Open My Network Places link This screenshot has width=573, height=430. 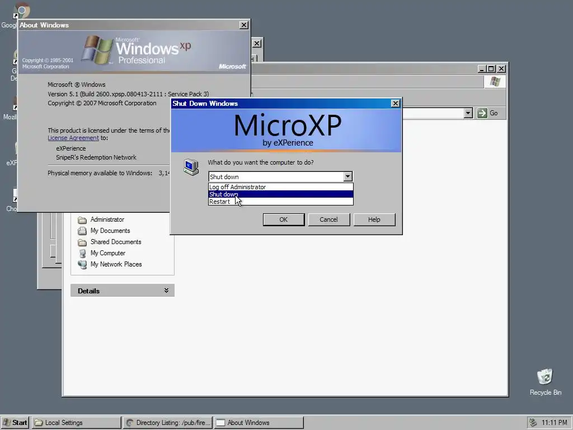pos(116,264)
